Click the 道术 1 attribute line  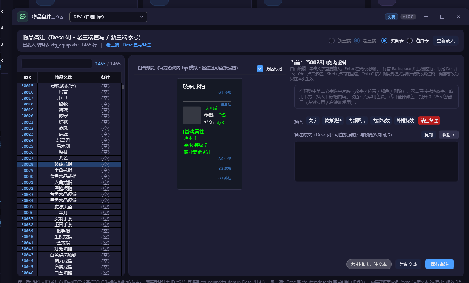coord(190,138)
